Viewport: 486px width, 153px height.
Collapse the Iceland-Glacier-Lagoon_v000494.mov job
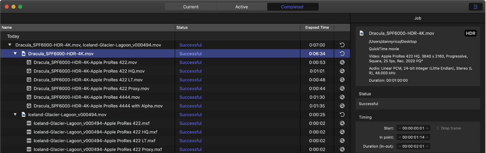(15, 115)
